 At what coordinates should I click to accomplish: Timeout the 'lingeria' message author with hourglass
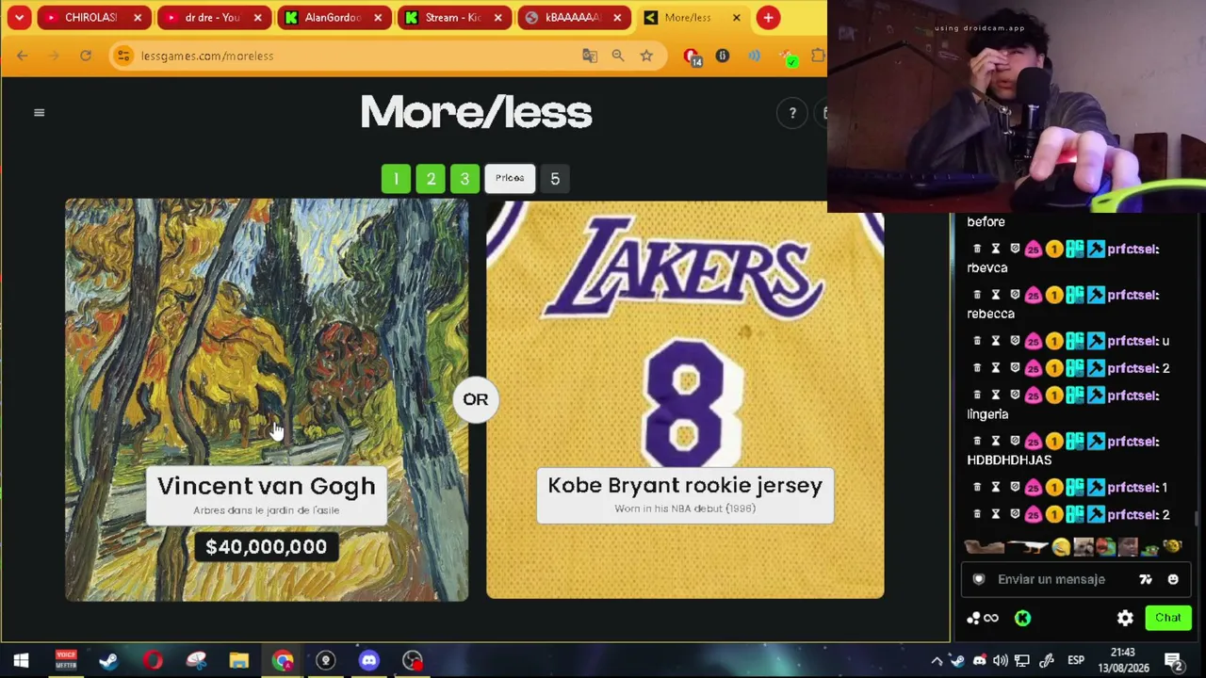[x=995, y=395]
